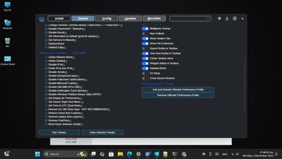Image resolution: width=282 pixels, height=159 pixels.
Task: Uncheck Prefer IPv4 over IPv6
Action: tap(46, 68)
